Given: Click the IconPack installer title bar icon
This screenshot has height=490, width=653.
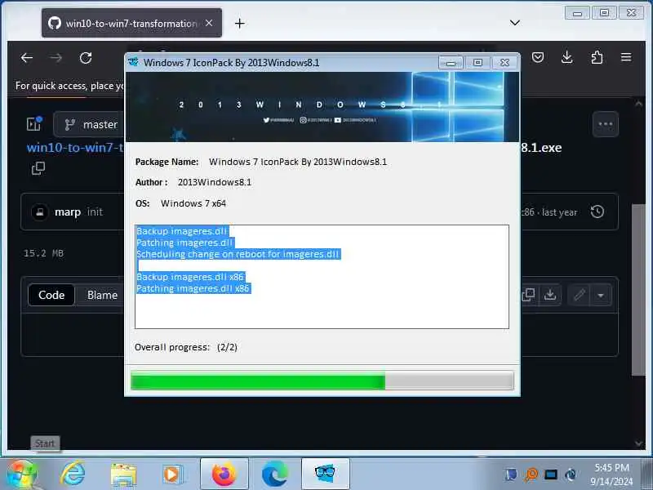Looking at the screenshot, I should pos(134,63).
